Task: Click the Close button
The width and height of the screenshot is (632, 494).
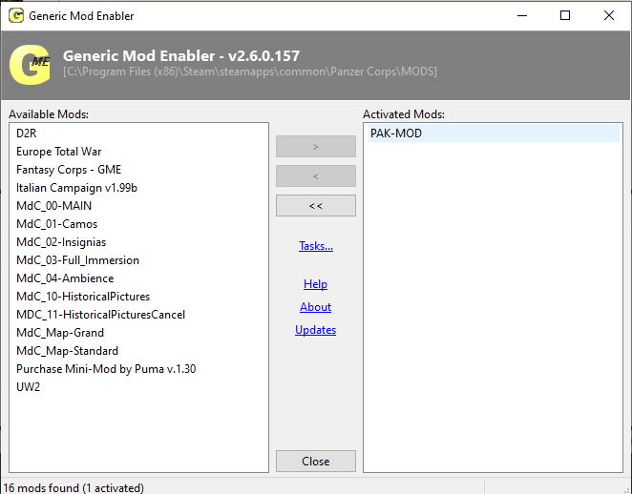Action: pyautogui.click(x=316, y=461)
